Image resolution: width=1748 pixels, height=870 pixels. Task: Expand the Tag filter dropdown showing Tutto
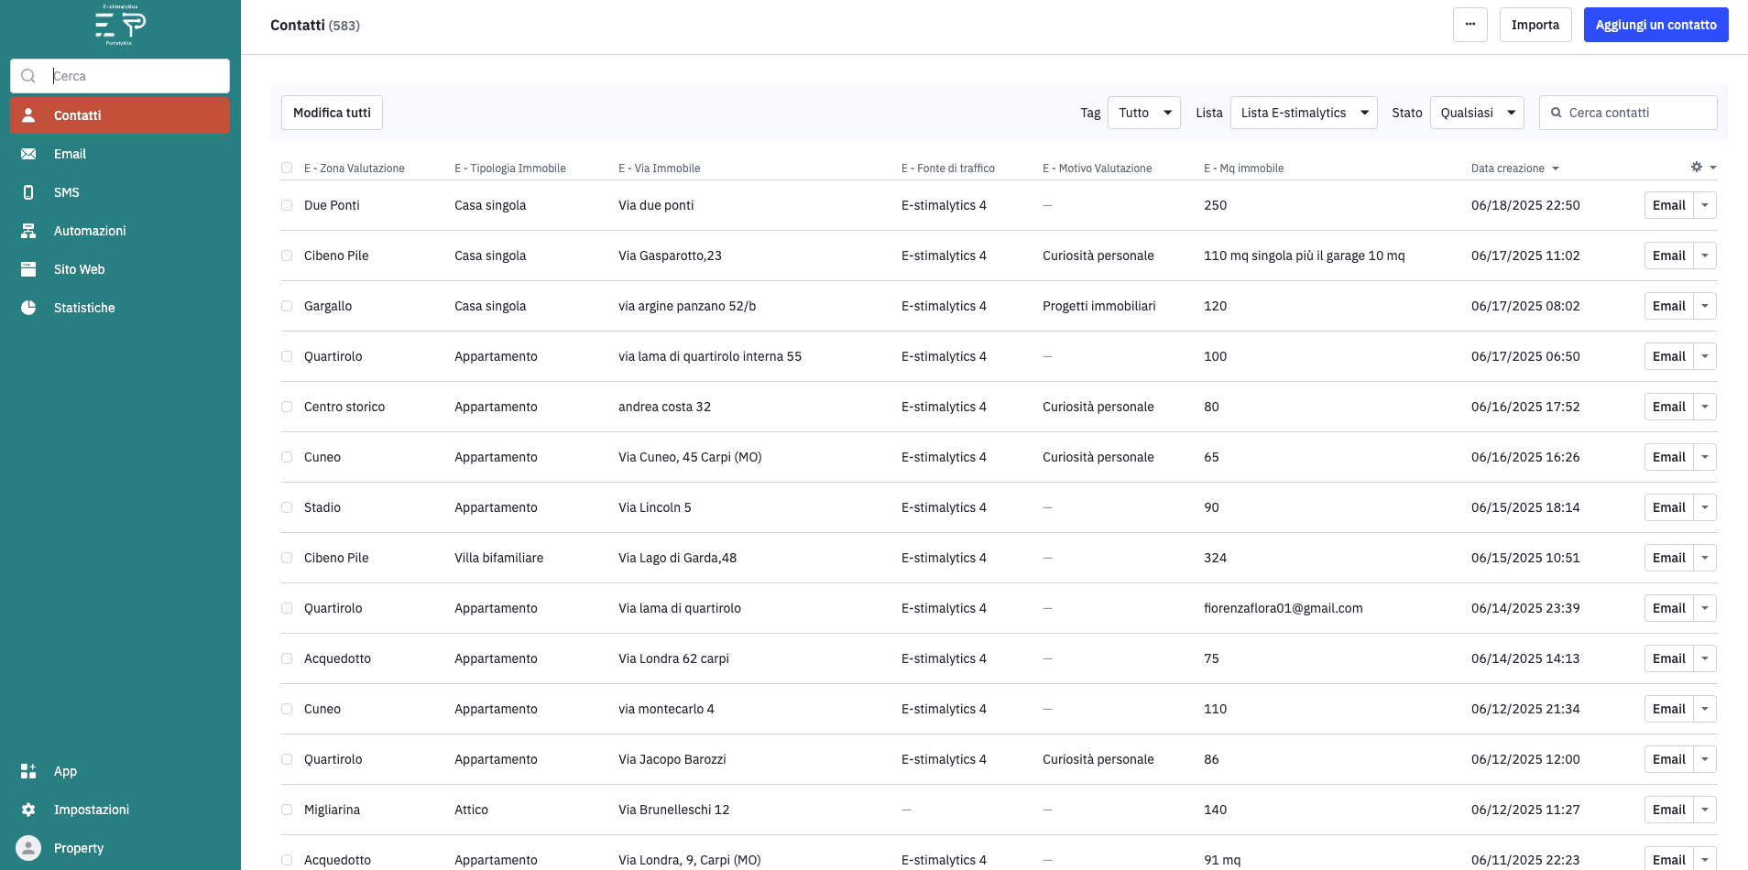[1143, 113]
